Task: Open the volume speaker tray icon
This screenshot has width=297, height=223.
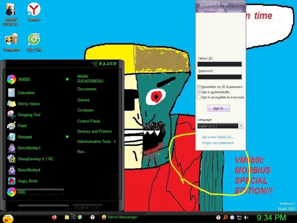Action: coord(246,217)
